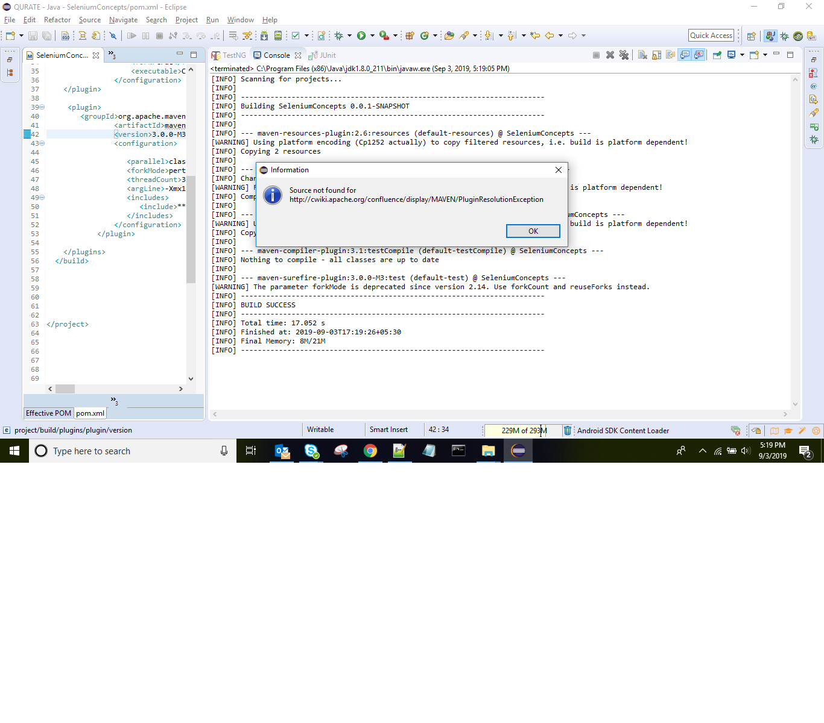The width and height of the screenshot is (824, 723).
Task: Click OK in the Information dialog
Action: tap(533, 231)
